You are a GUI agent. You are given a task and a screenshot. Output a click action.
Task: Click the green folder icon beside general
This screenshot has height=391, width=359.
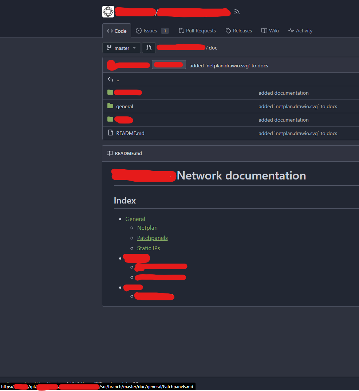point(110,106)
